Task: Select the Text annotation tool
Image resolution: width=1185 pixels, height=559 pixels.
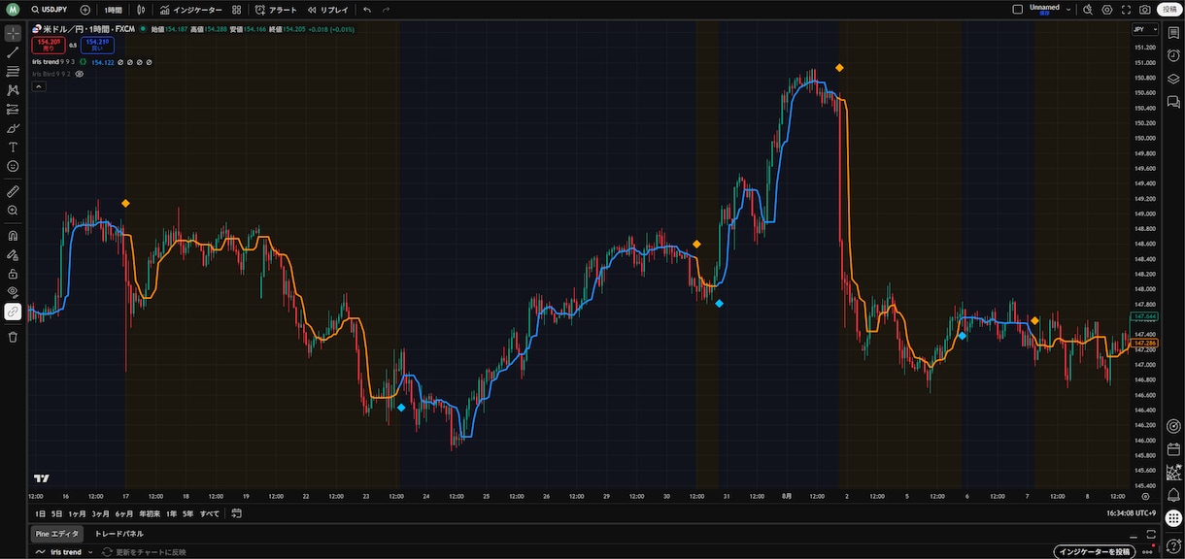Action: pyautogui.click(x=13, y=148)
